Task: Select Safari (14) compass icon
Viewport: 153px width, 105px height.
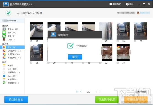Action: coord(4,76)
